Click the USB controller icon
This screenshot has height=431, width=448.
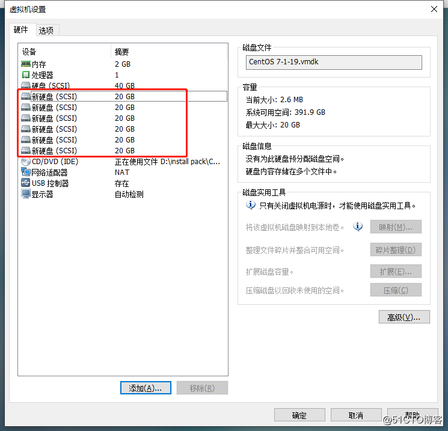point(26,183)
